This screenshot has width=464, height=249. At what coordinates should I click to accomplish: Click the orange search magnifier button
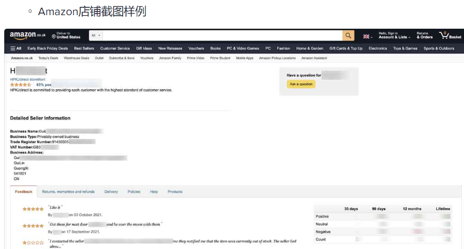coord(348,35)
